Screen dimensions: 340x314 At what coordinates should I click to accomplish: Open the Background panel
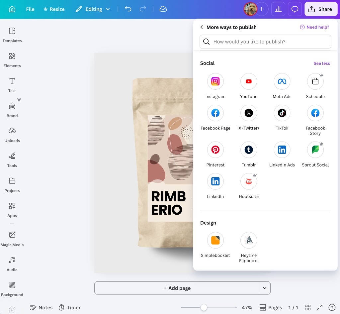coord(12,287)
